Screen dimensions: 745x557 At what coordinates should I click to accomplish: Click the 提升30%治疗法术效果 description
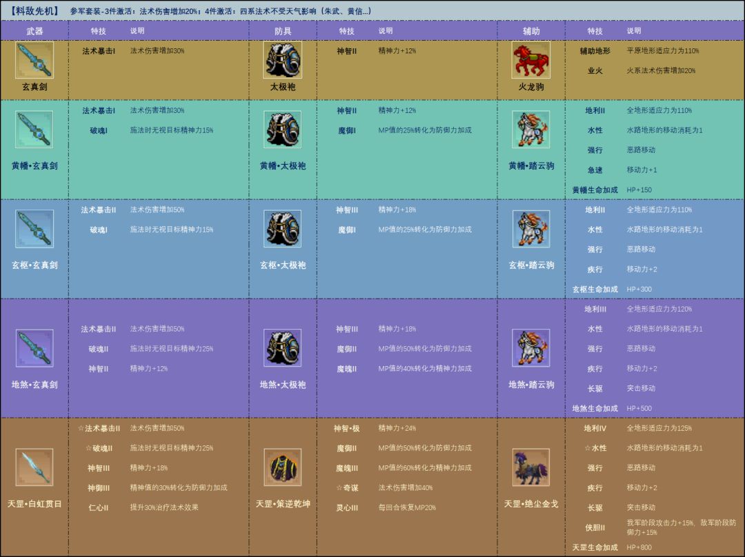[164, 507]
